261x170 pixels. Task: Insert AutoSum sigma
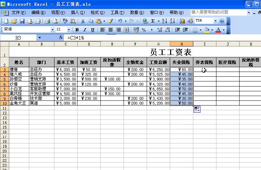coord(153,21)
